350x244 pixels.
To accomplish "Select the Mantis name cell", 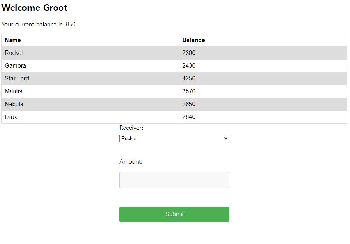I will click(x=14, y=91).
